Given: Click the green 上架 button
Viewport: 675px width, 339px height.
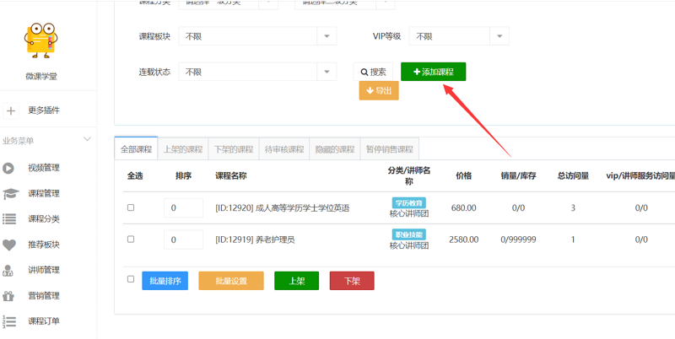Looking at the screenshot, I should tap(297, 281).
